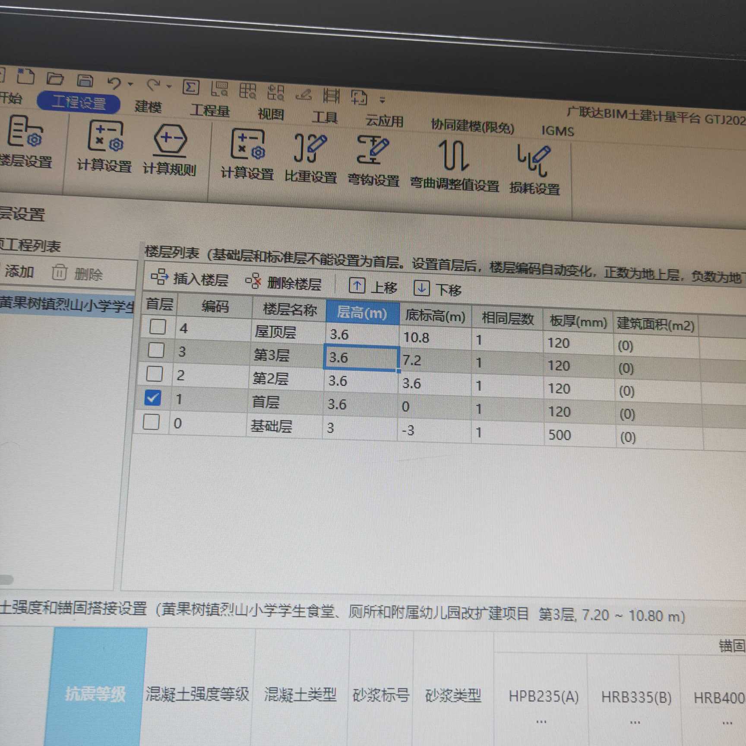
Task: Click the New file icon in quick toolbar
Action: click(x=25, y=76)
